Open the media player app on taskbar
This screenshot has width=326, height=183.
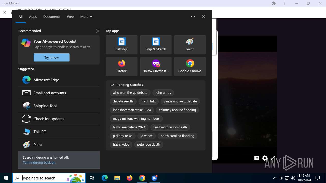[155, 178]
